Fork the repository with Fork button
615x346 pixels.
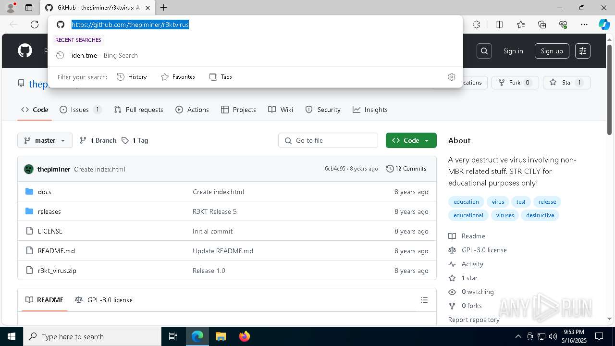pyautogui.click(x=515, y=83)
